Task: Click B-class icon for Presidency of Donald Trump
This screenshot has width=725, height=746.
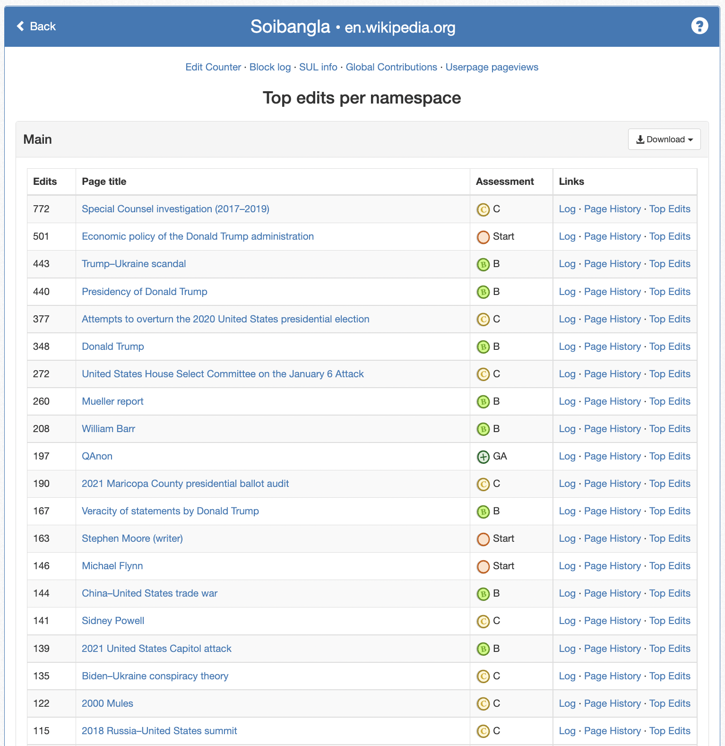Action: 483,292
